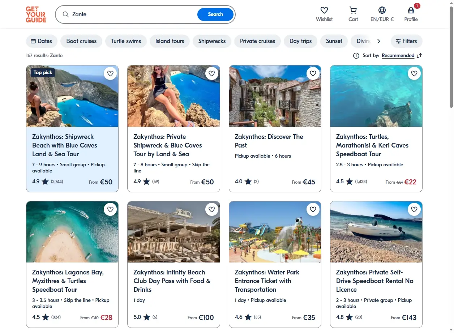
Task: Open Infinity Beach Club Day Pass title
Action: [x=172, y=281]
